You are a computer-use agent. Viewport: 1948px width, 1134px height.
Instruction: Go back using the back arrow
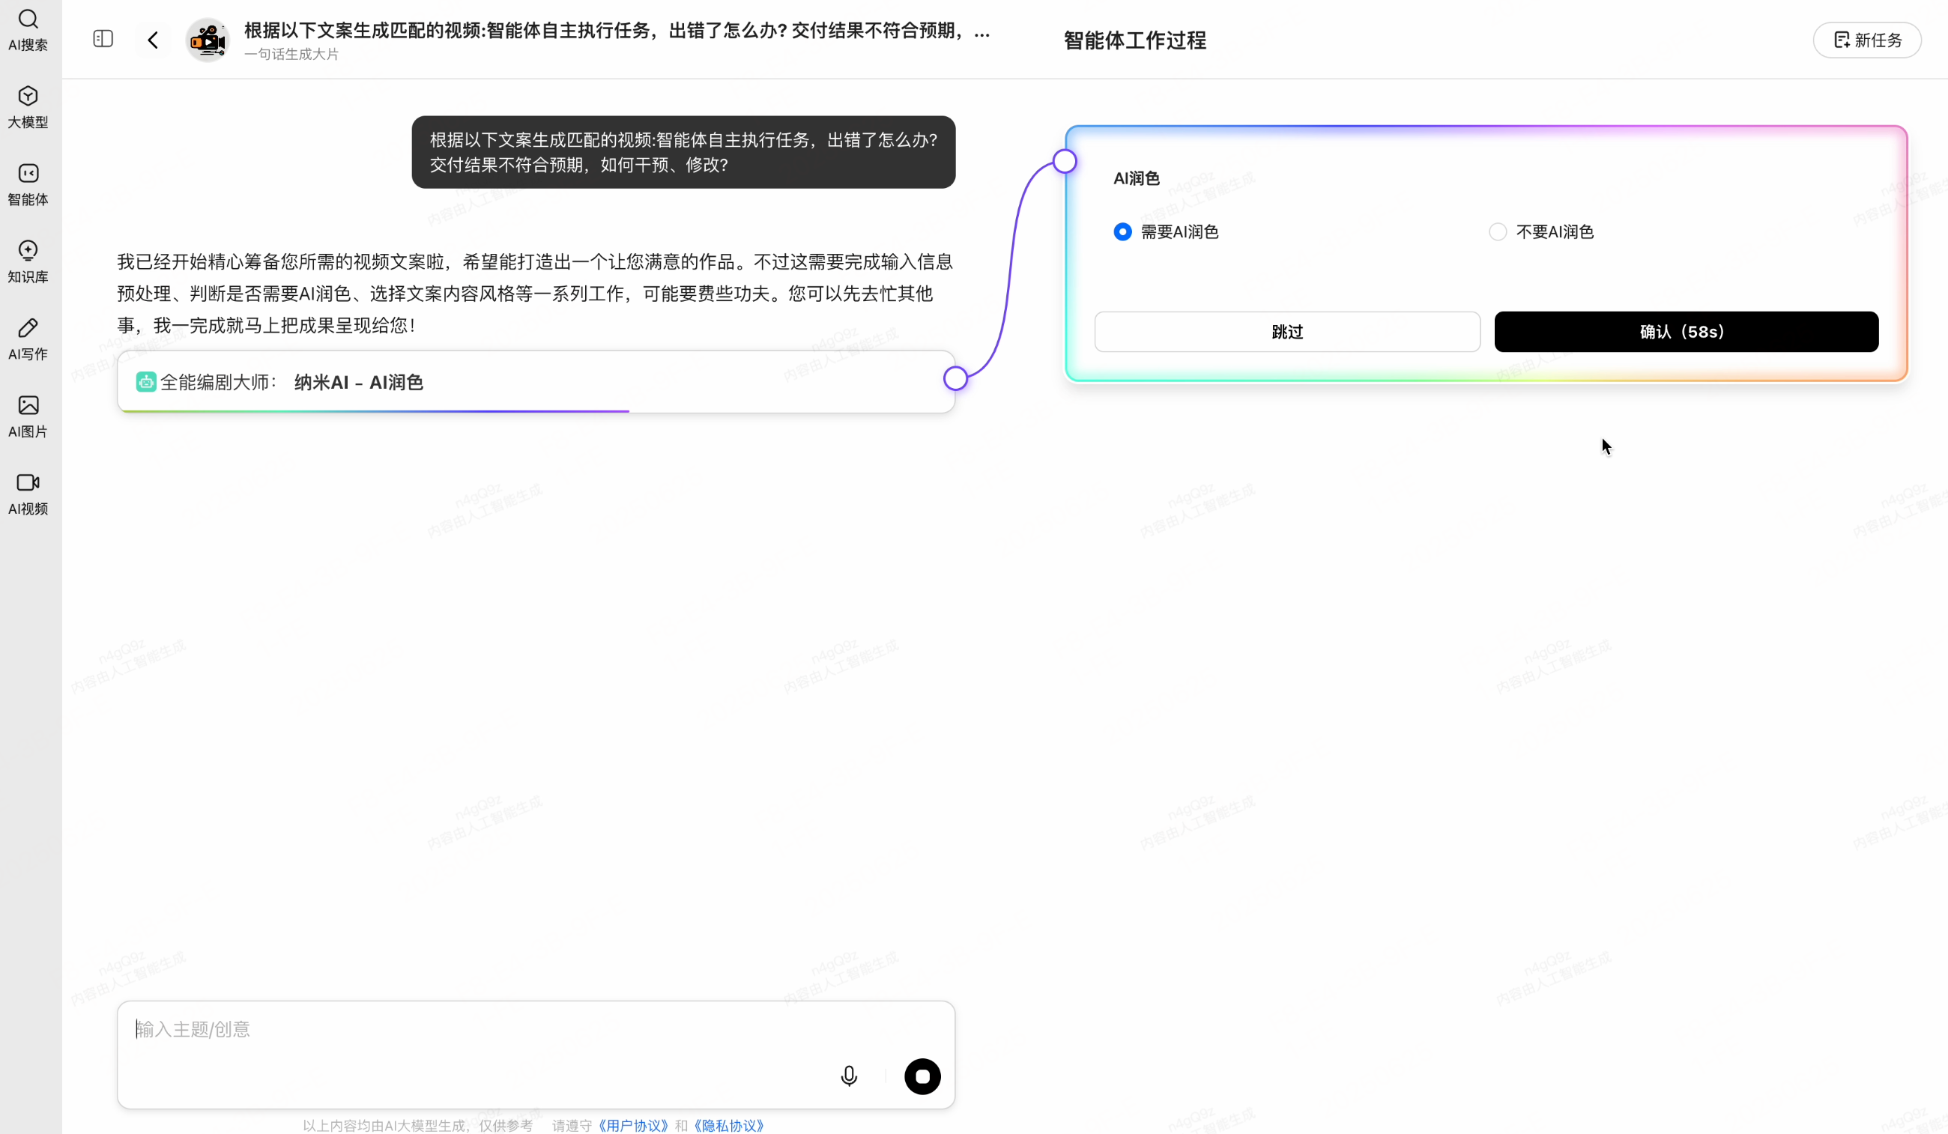pyautogui.click(x=152, y=40)
